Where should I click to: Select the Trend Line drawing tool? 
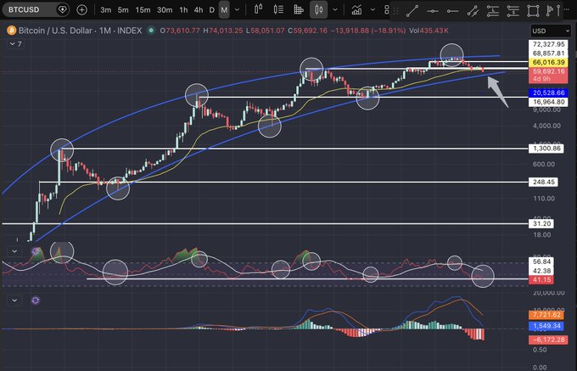click(x=412, y=11)
